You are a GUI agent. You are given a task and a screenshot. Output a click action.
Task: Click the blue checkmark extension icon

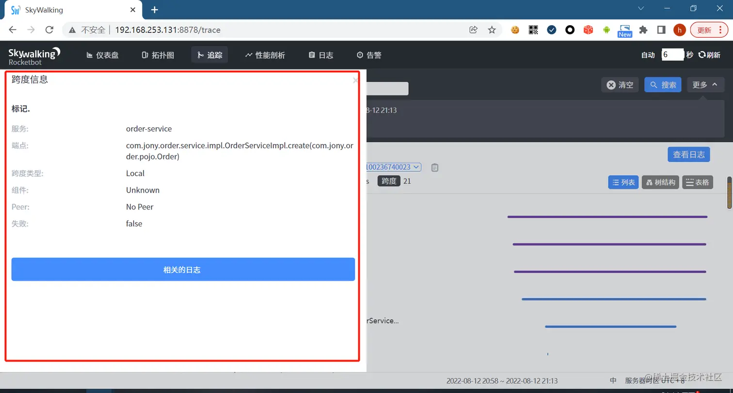pyautogui.click(x=552, y=30)
